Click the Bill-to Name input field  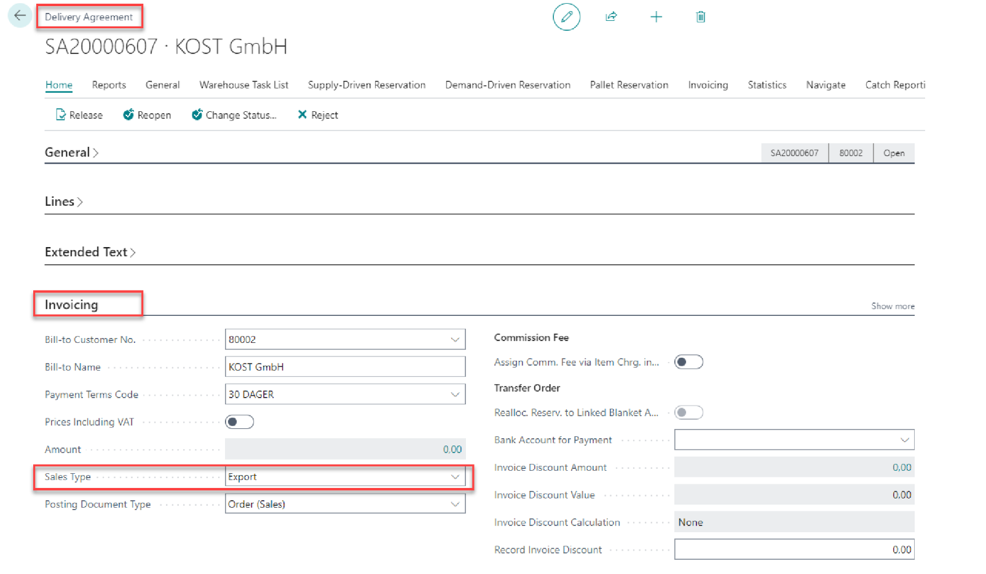pyautogui.click(x=345, y=367)
